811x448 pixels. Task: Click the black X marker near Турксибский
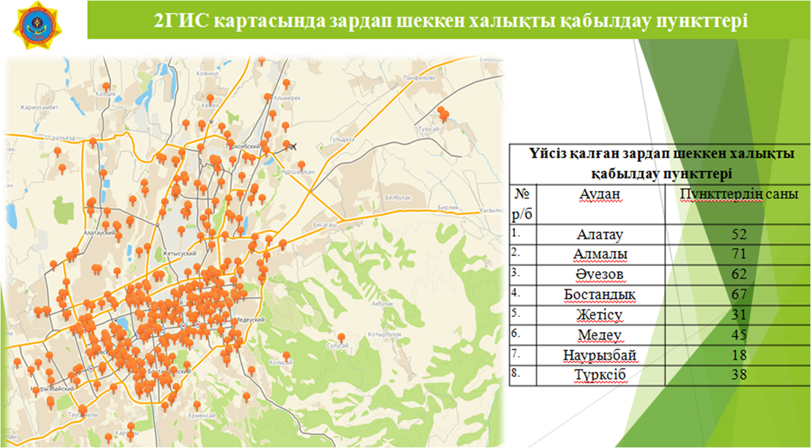294,147
